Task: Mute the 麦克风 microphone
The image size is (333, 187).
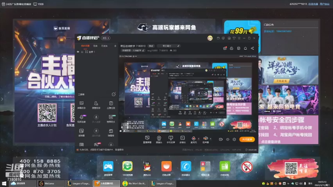Action: (x=194, y=140)
